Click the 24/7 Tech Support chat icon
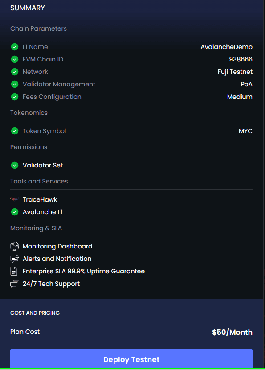 [x=15, y=284]
